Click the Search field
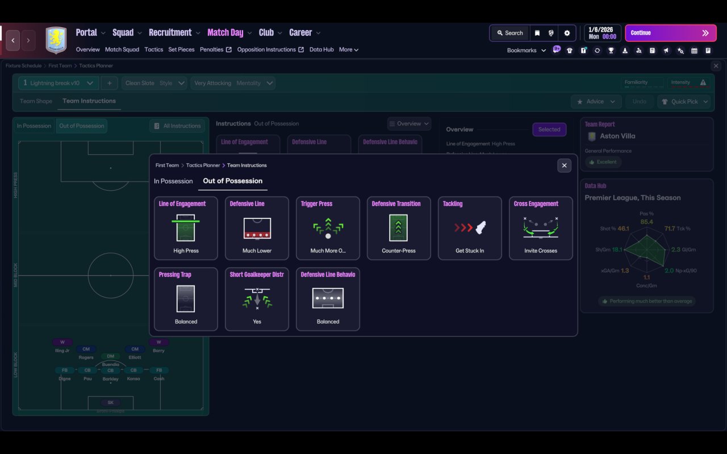The height and width of the screenshot is (454, 727). tap(510, 33)
